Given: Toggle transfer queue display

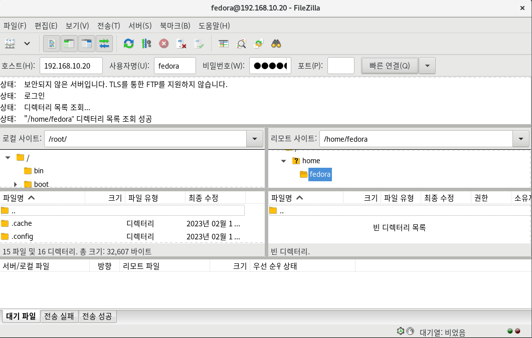Looking at the screenshot, I should point(104,44).
